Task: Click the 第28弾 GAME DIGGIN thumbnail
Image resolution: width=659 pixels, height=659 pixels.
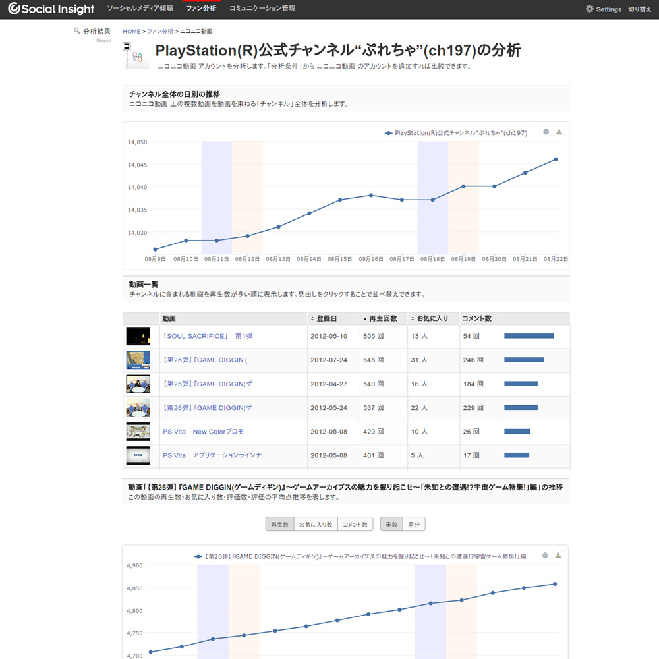Action: [x=138, y=360]
